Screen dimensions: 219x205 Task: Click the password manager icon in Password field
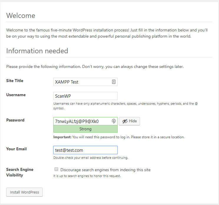[x=114, y=121]
